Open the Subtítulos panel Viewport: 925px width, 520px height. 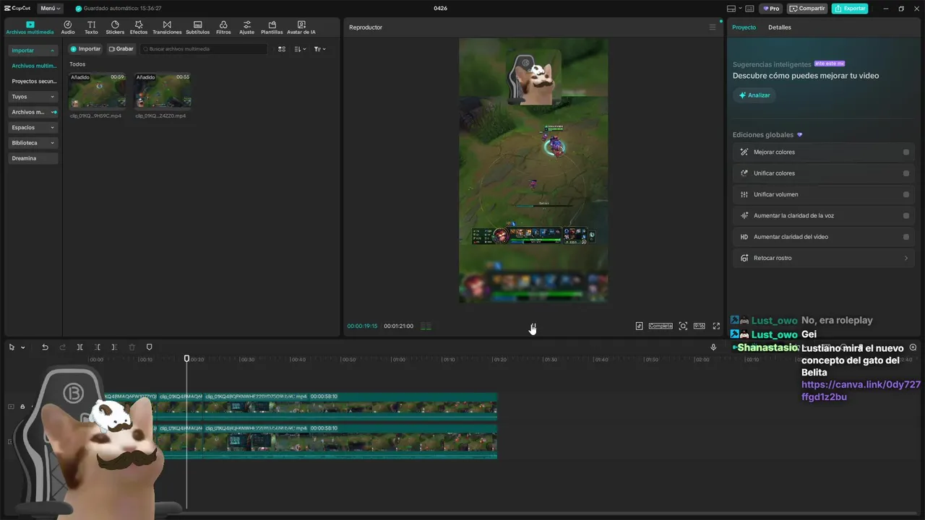click(197, 27)
